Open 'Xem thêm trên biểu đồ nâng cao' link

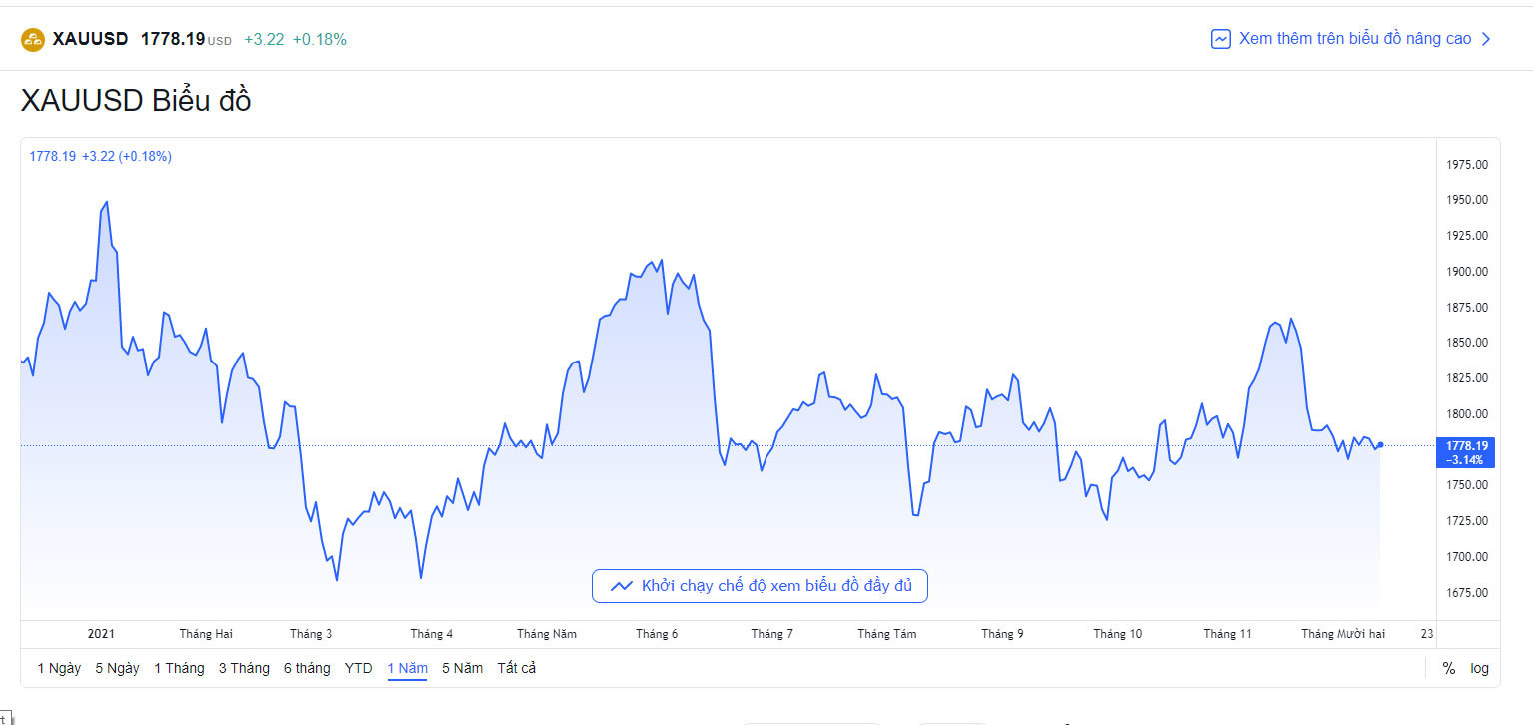(x=1354, y=39)
